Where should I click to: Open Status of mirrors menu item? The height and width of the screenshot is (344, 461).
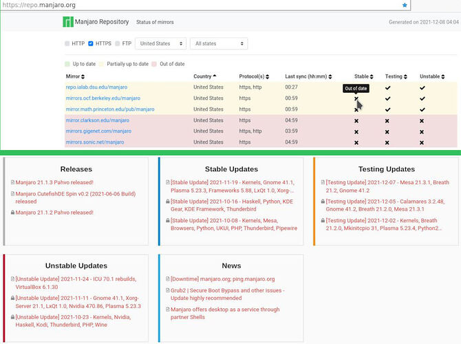[155, 22]
